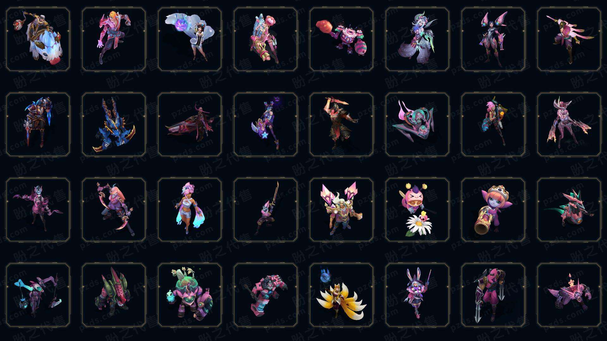
Task: Pick the red-armored warrior raising a sword
Action: click(x=341, y=124)
